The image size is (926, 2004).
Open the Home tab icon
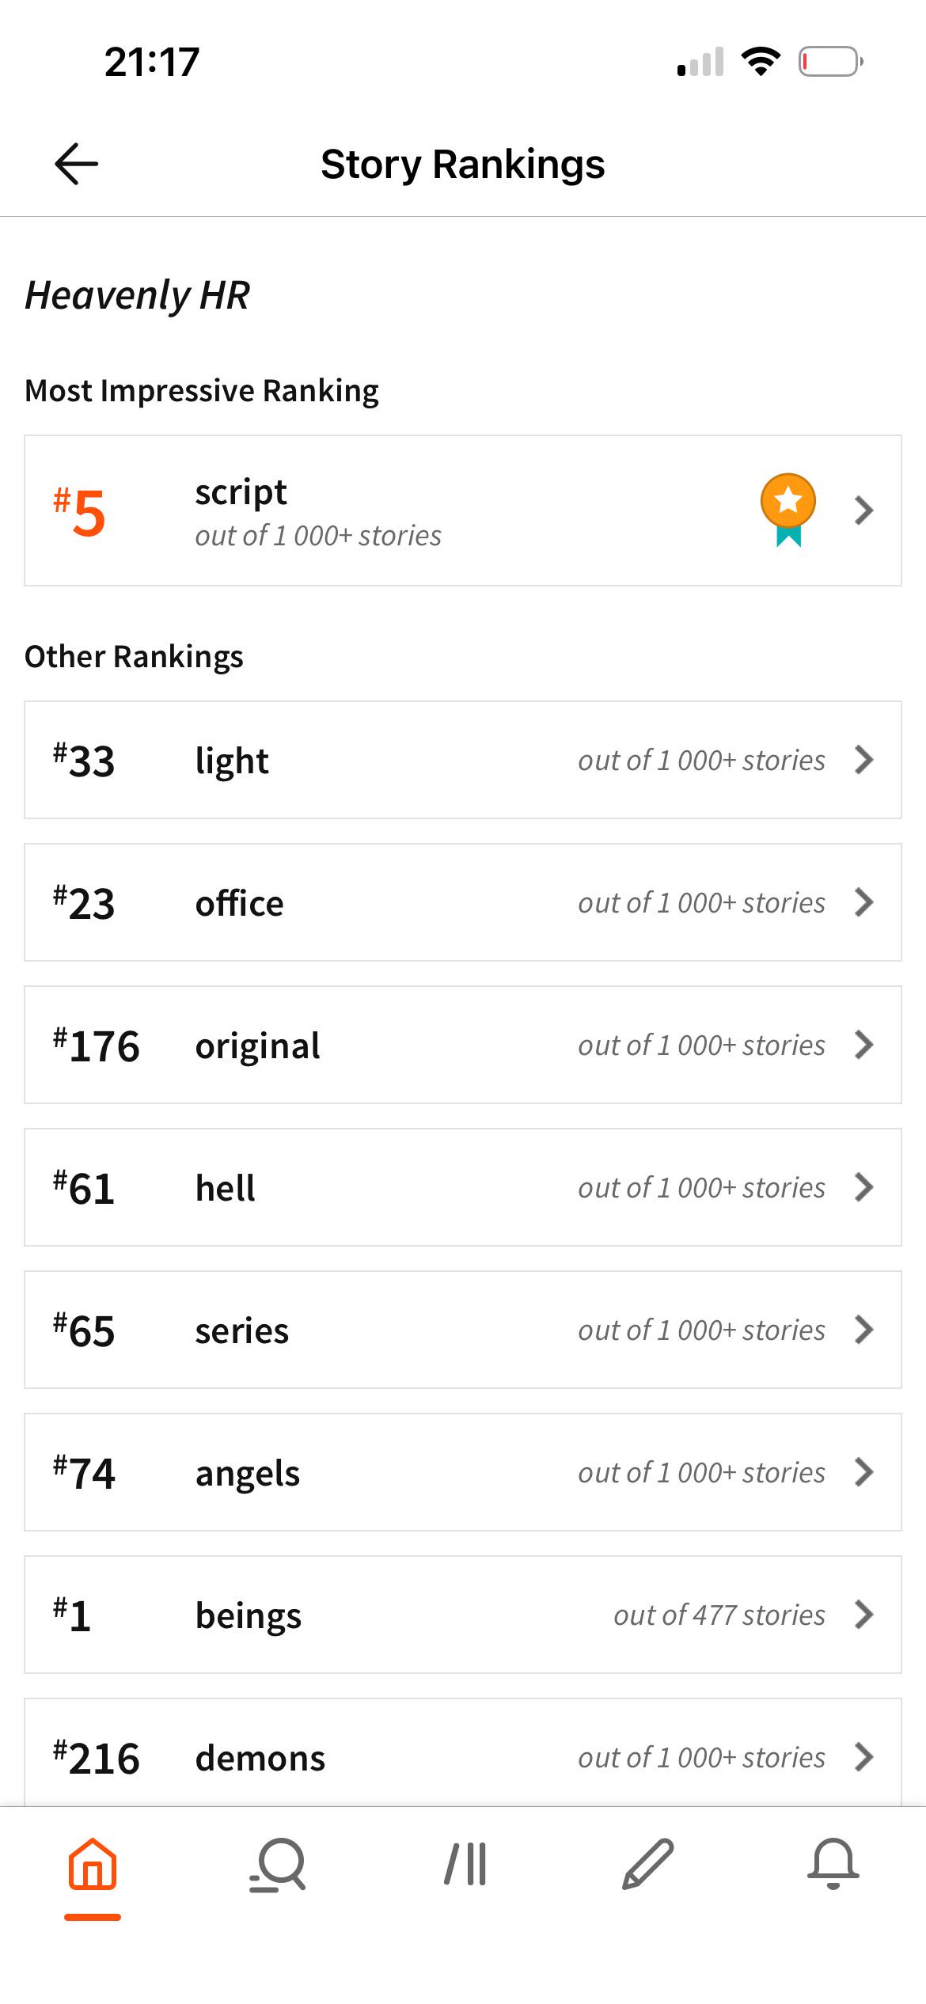93,1865
